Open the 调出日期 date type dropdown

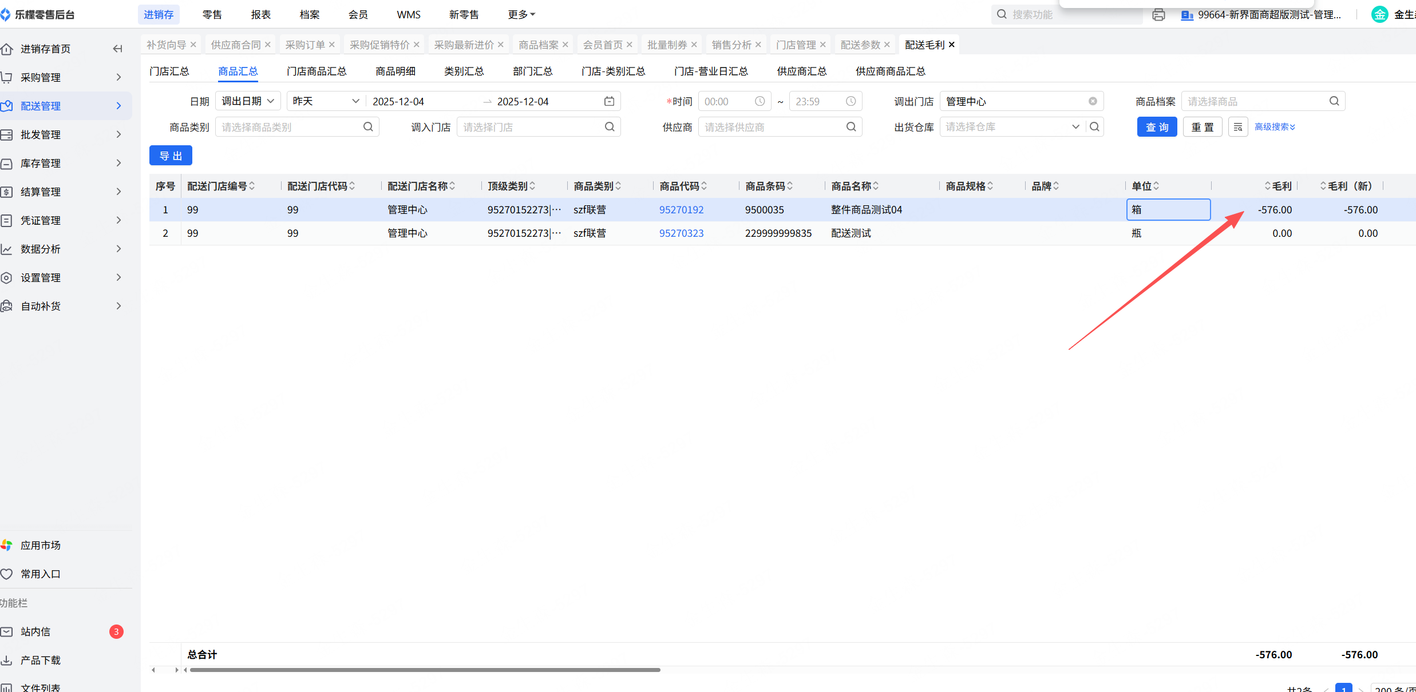coord(248,101)
